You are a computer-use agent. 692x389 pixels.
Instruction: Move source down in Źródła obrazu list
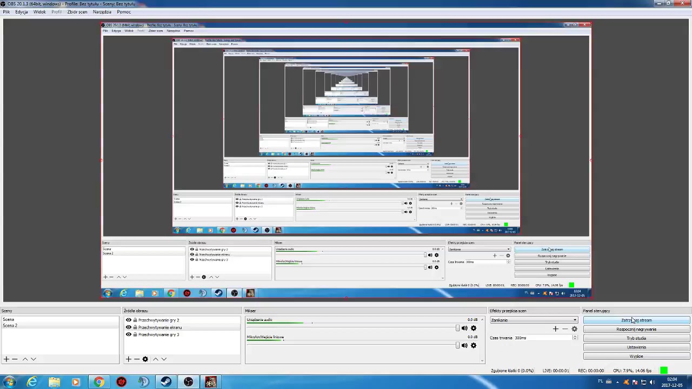[x=164, y=359]
